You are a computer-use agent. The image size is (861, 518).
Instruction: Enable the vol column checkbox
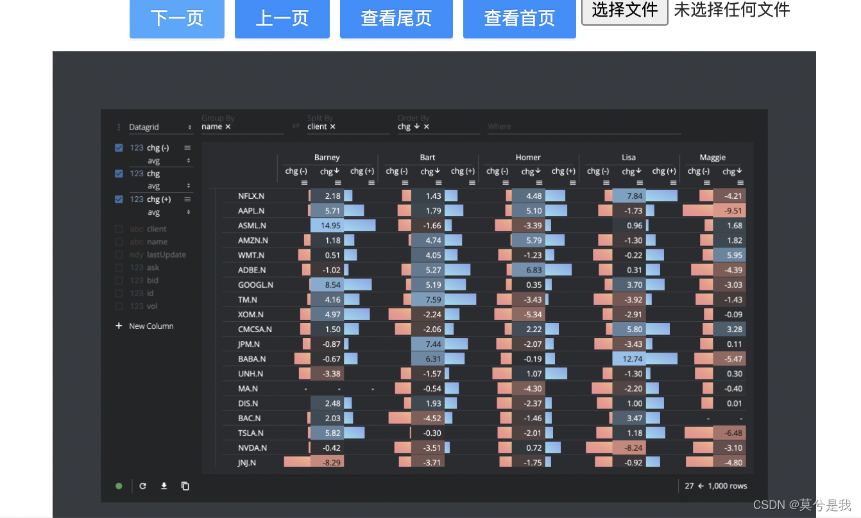[119, 306]
